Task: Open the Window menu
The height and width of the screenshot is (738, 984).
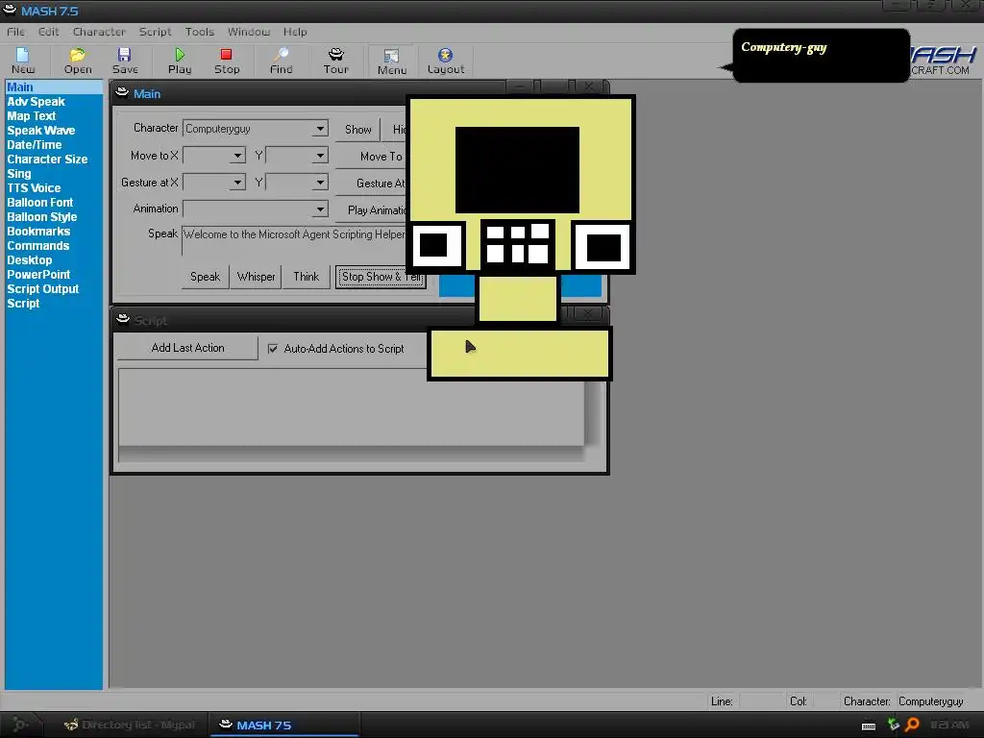Action: [249, 32]
